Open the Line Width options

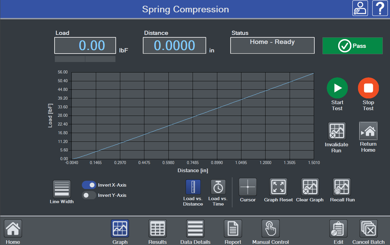click(62, 189)
